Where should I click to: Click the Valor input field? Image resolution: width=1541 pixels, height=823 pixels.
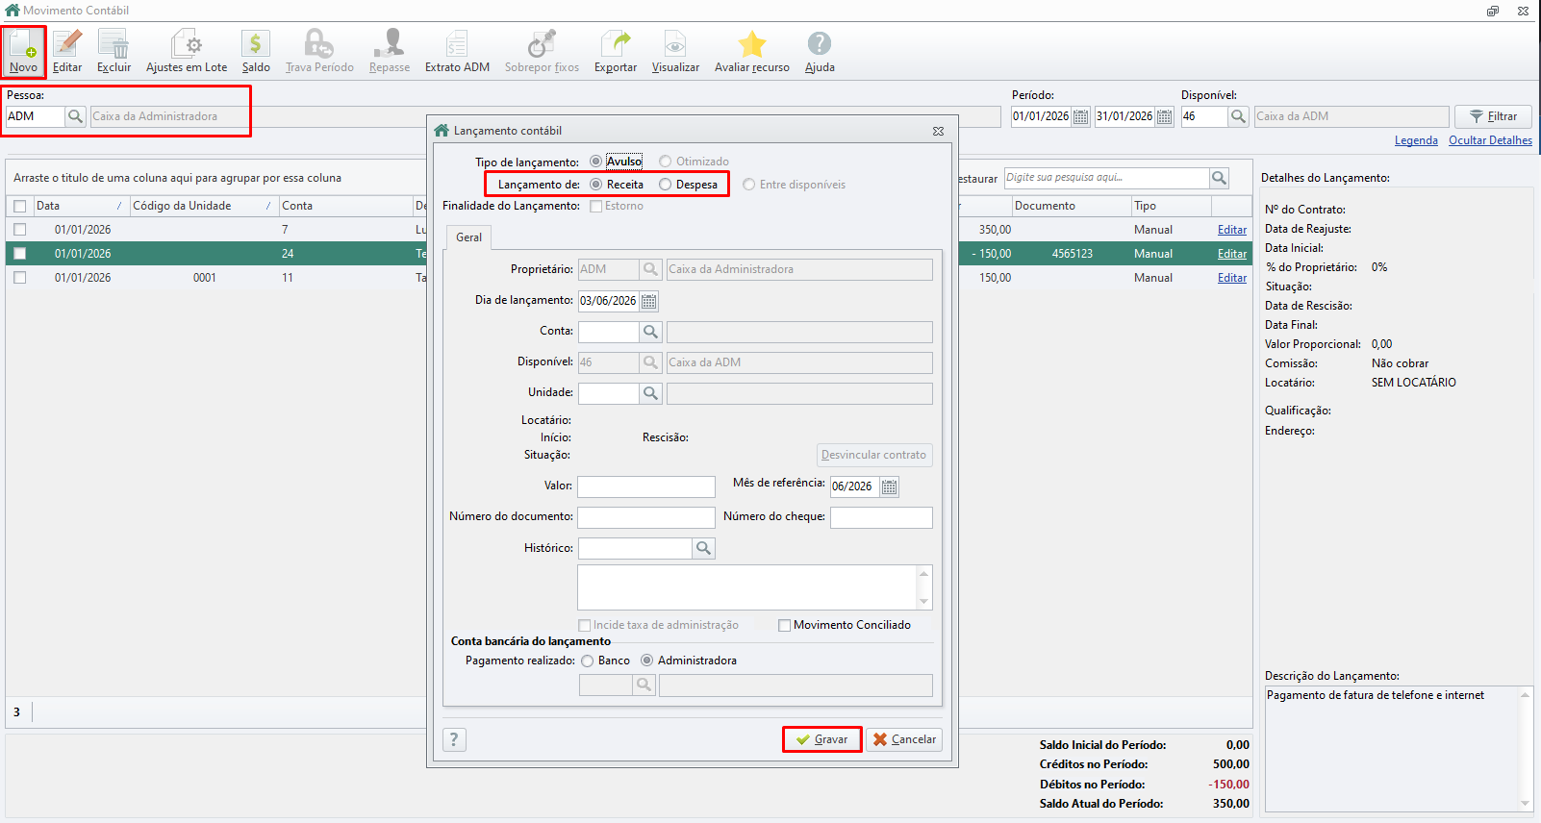point(646,486)
